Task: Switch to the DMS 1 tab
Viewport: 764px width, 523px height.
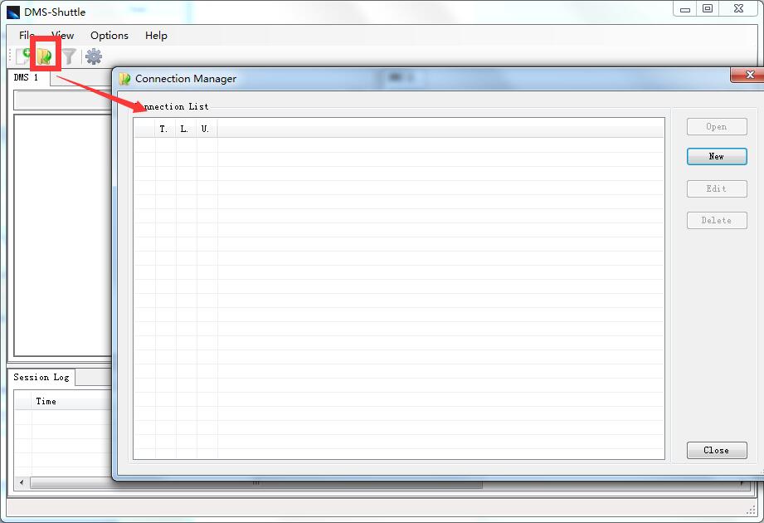Action: [x=28, y=77]
